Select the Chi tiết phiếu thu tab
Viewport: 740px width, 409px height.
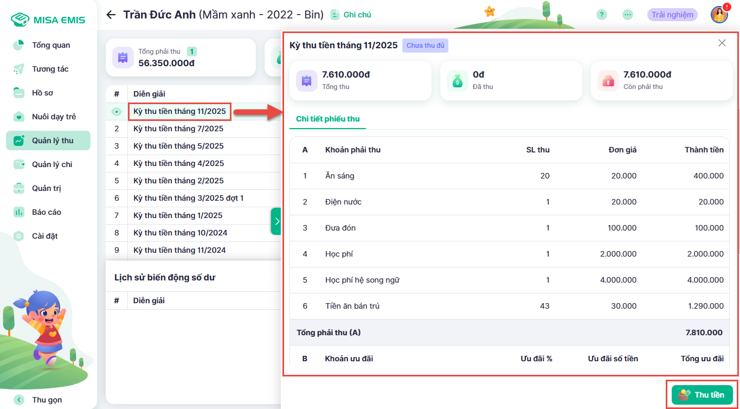tap(327, 119)
